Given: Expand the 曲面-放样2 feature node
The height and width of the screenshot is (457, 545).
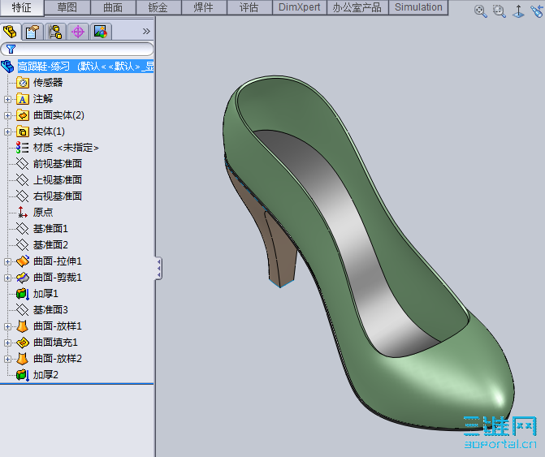Looking at the screenshot, I should point(7,359).
